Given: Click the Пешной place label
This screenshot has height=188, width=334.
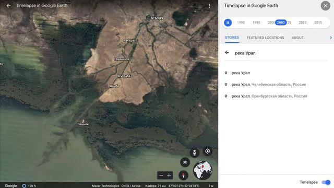Looking at the screenshot, I should (x=83, y=124).
